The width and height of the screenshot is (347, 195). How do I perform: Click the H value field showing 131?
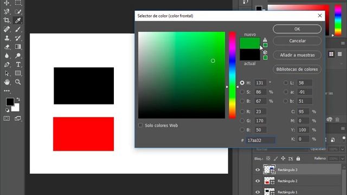pyautogui.click(x=260, y=83)
